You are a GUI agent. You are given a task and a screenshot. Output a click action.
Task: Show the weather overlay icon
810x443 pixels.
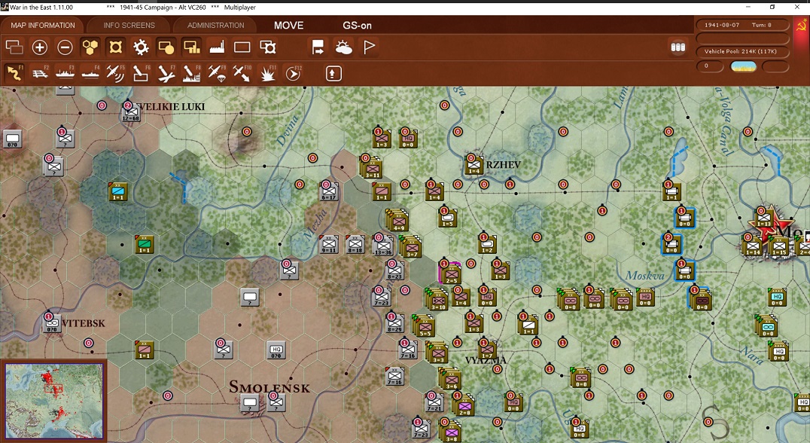click(343, 47)
